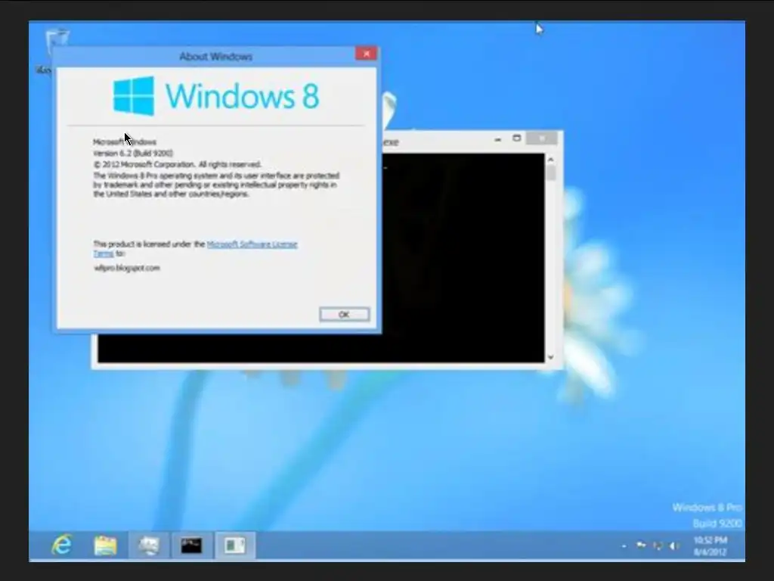Click the licensee name 'w8pro.blogspot.com'

tap(127, 268)
